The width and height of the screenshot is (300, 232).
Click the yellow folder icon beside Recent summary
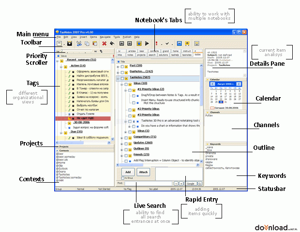61,61
